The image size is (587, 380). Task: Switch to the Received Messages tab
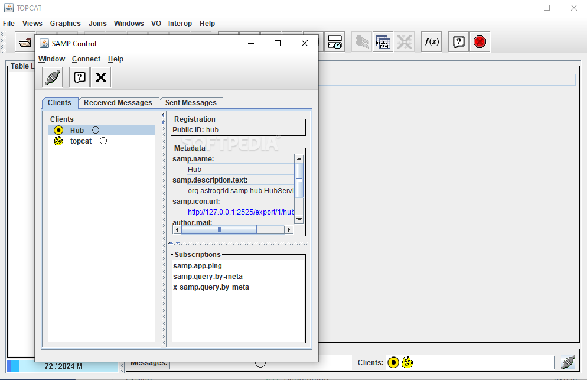click(118, 103)
